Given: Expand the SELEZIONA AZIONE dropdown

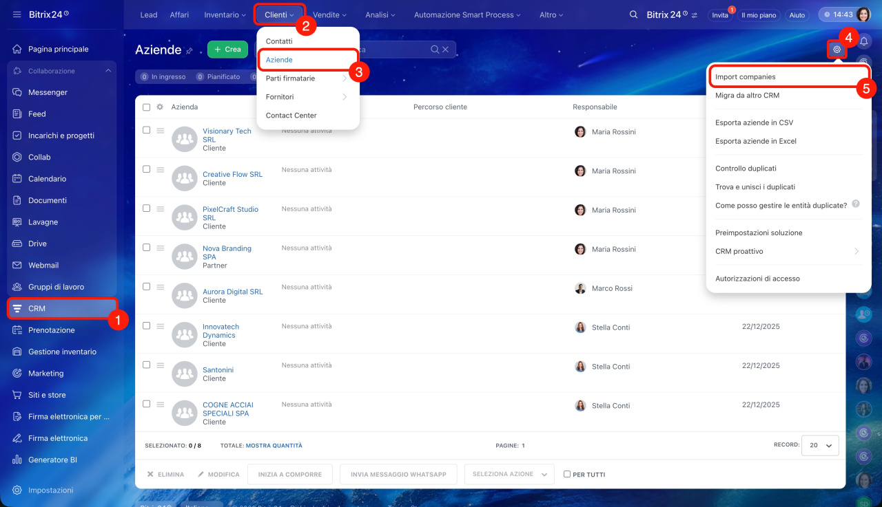Looking at the screenshot, I should coord(509,474).
